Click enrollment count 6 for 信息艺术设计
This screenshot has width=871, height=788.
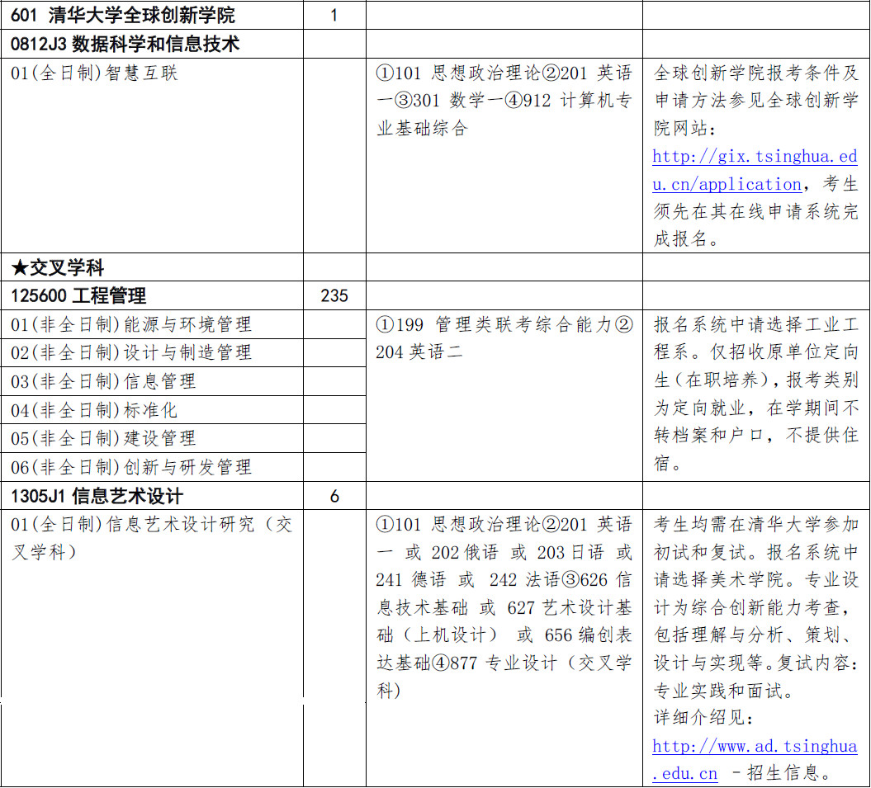[x=334, y=496]
